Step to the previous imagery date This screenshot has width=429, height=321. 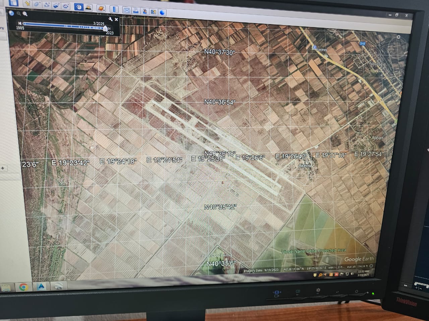click(20, 23)
